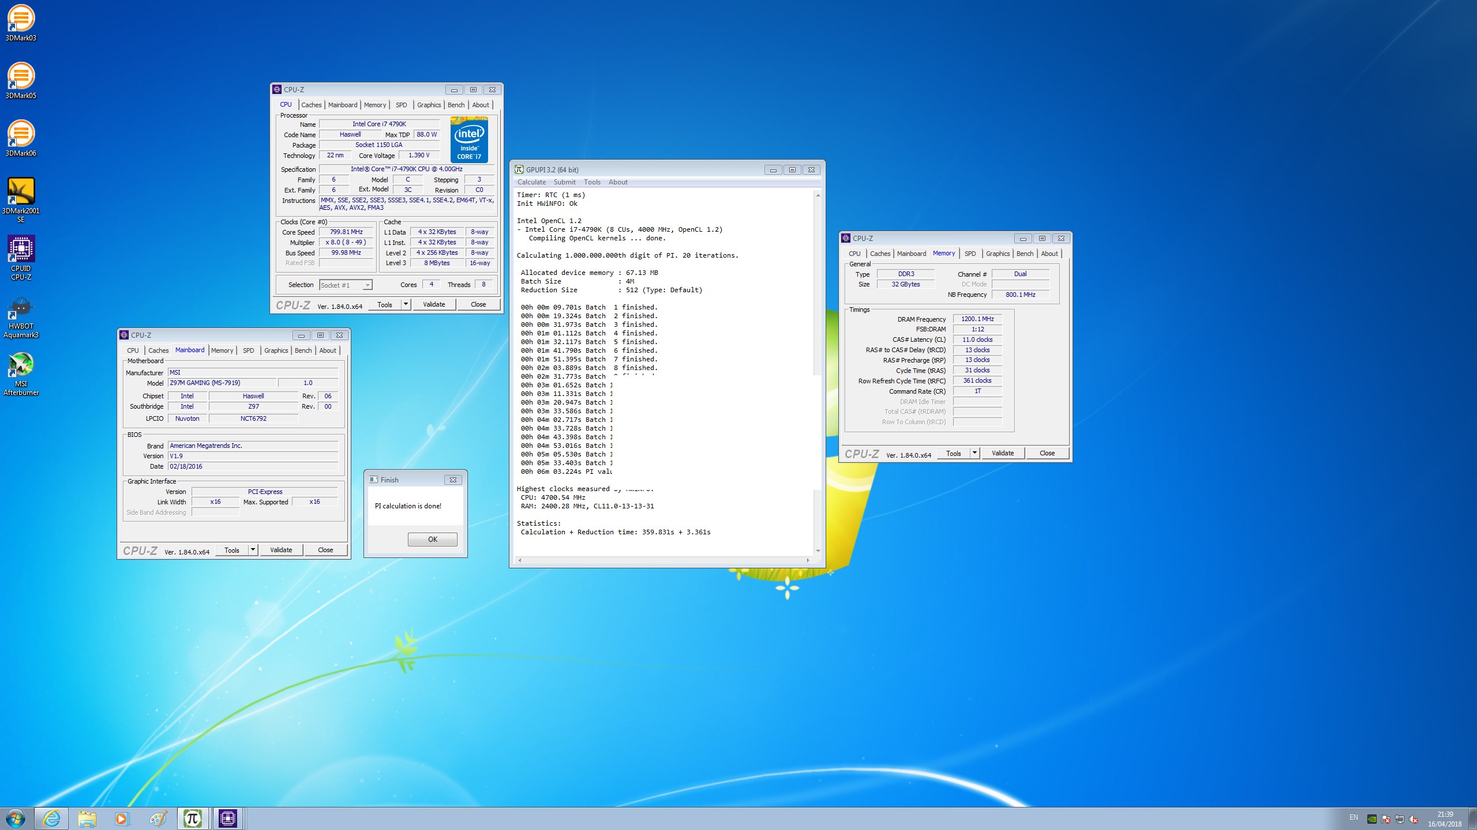Image resolution: width=1477 pixels, height=830 pixels.
Task: Click Close button in CPU-Z Mainboard window
Action: coord(325,550)
